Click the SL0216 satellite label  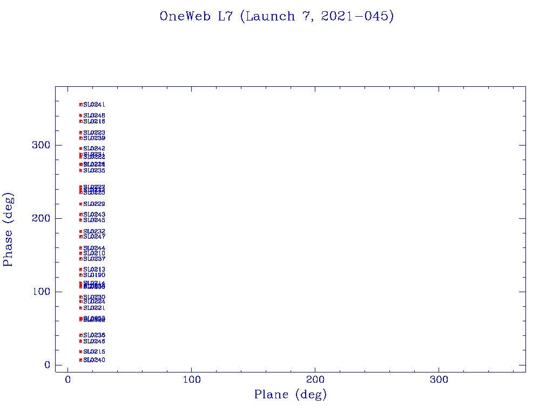94,122
